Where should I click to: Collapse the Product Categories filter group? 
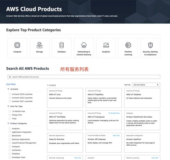coord(8,124)
